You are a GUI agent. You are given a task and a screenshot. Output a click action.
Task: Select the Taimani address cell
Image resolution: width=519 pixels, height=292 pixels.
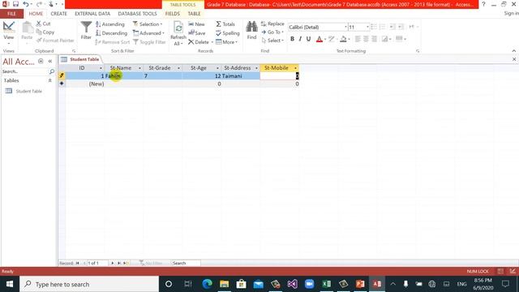click(x=240, y=75)
